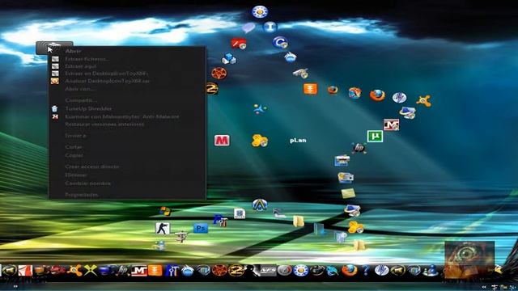518x291 pixels.
Task: Open the large Firefox desktop icon
Action: [x=377, y=95]
